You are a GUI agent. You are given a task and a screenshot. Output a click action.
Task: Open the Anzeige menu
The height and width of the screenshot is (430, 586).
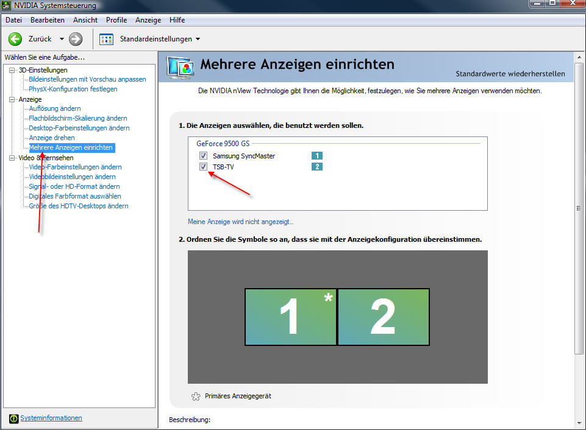point(148,20)
